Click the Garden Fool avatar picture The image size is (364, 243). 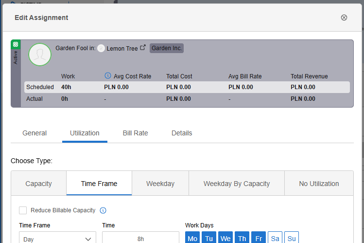click(x=40, y=55)
